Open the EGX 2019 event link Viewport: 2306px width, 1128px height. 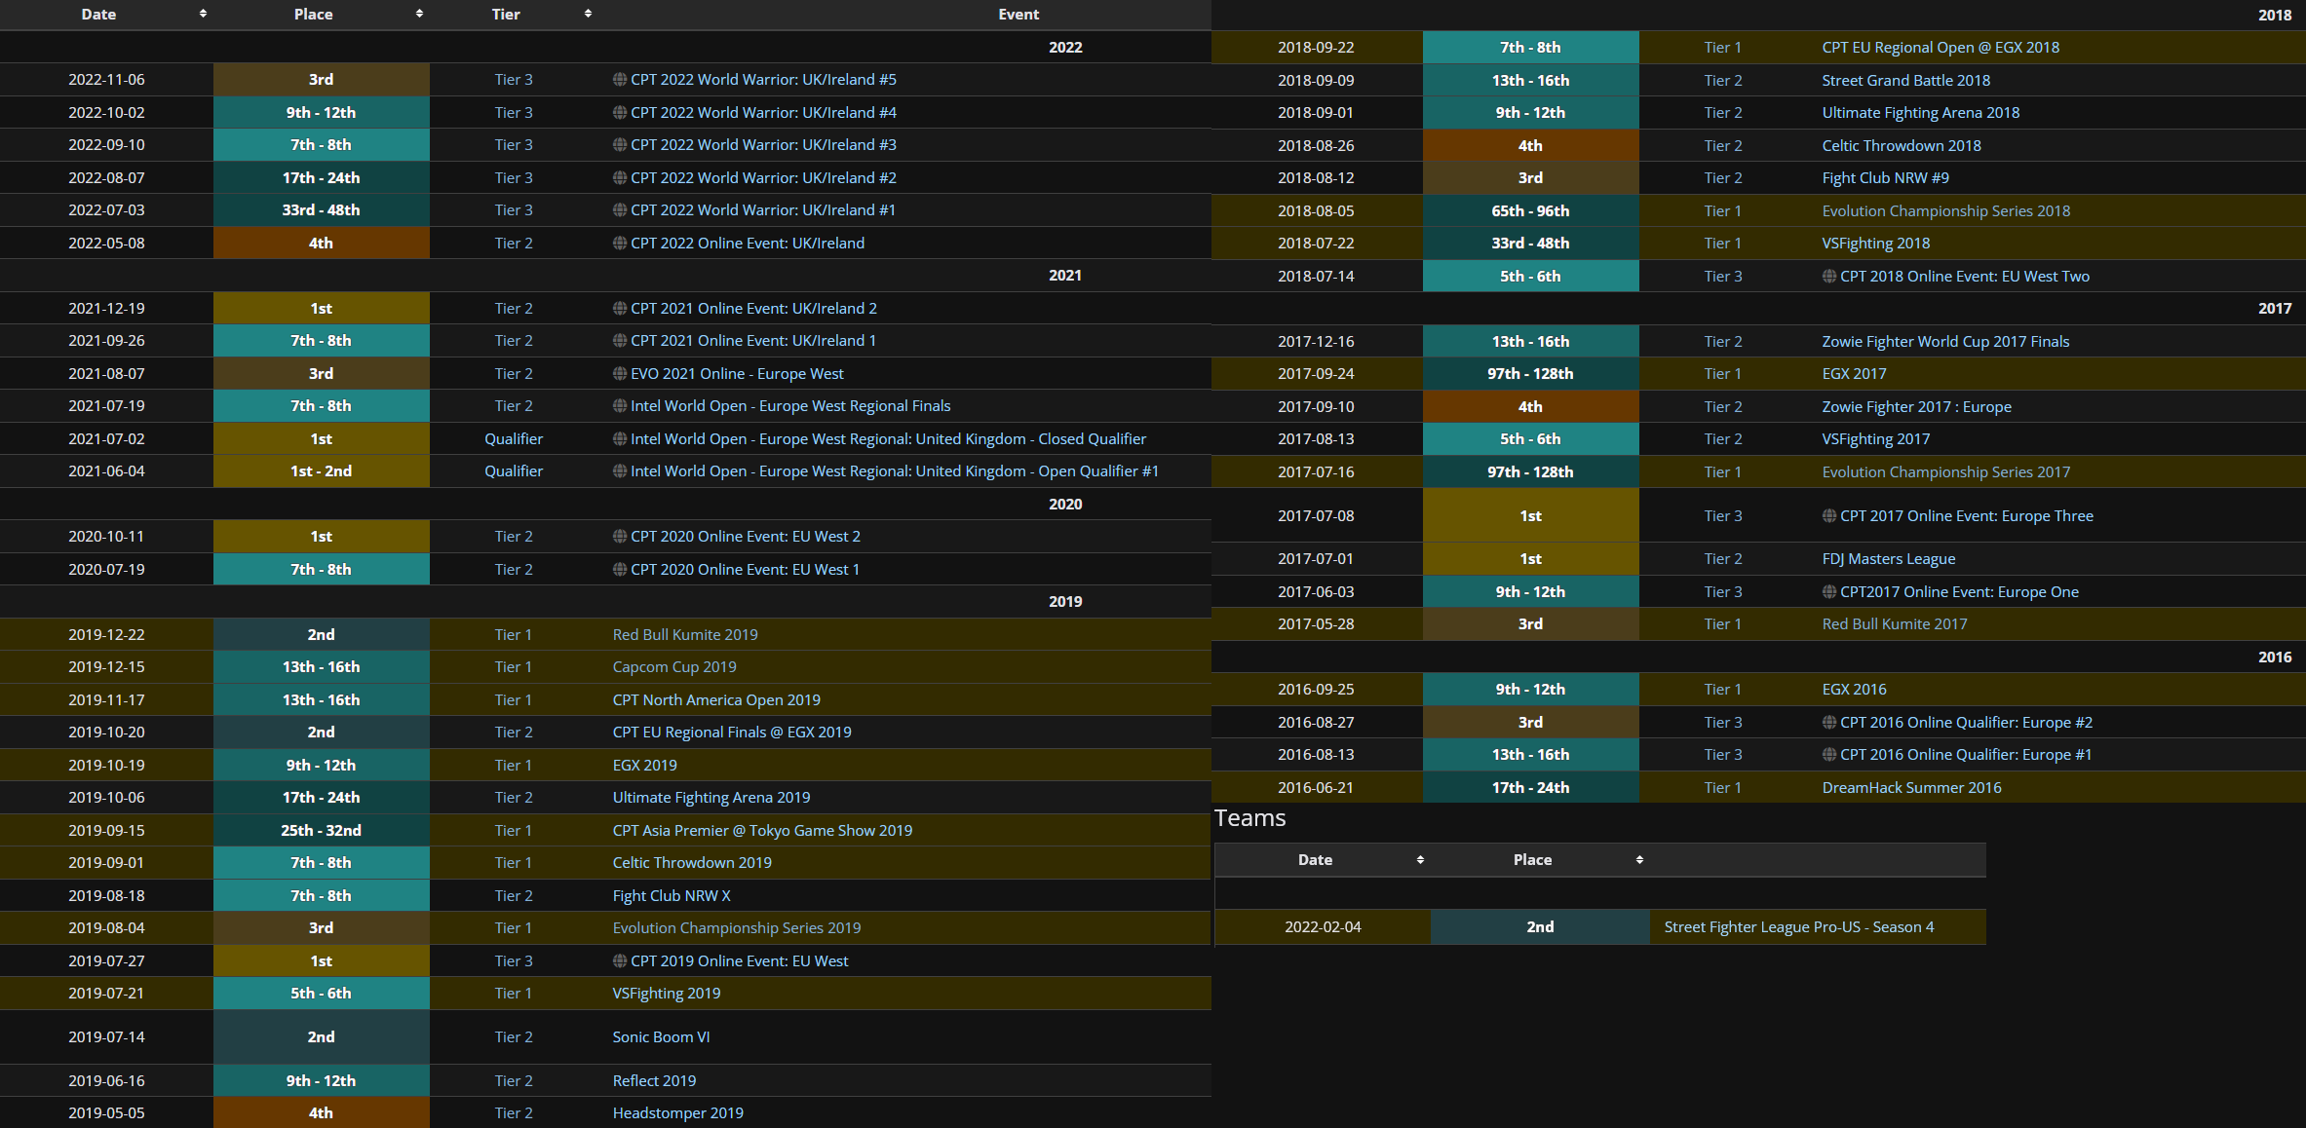pos(644,766)
